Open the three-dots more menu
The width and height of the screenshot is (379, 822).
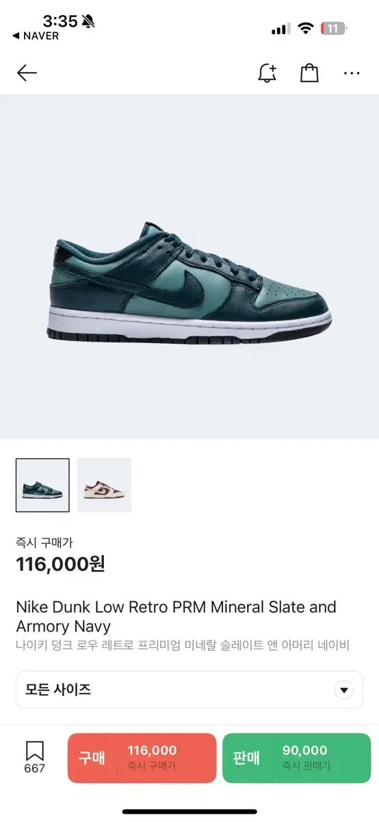[352, 73]
